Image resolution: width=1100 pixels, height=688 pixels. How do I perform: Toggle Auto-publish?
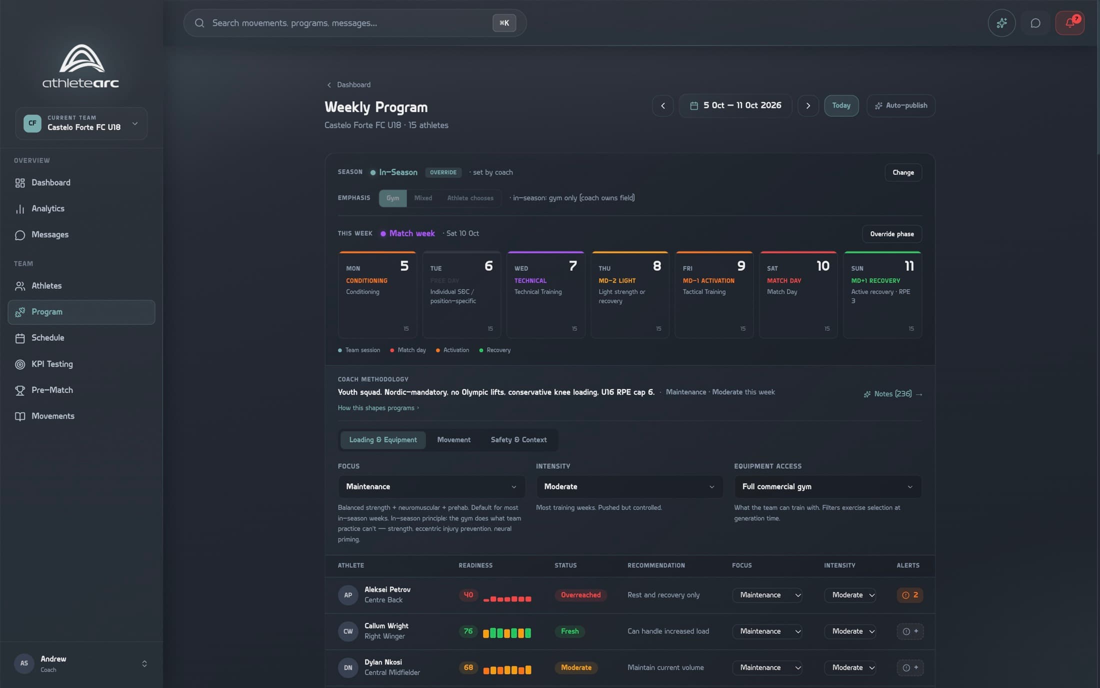(900, 106)
